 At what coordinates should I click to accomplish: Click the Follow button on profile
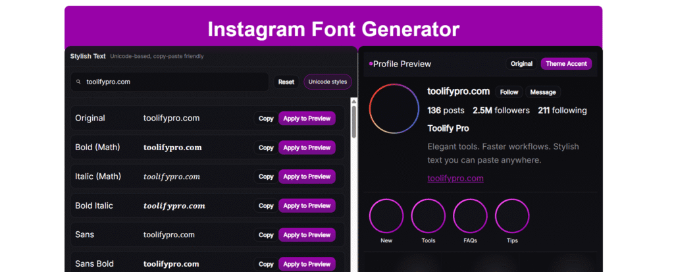[509, 92]
